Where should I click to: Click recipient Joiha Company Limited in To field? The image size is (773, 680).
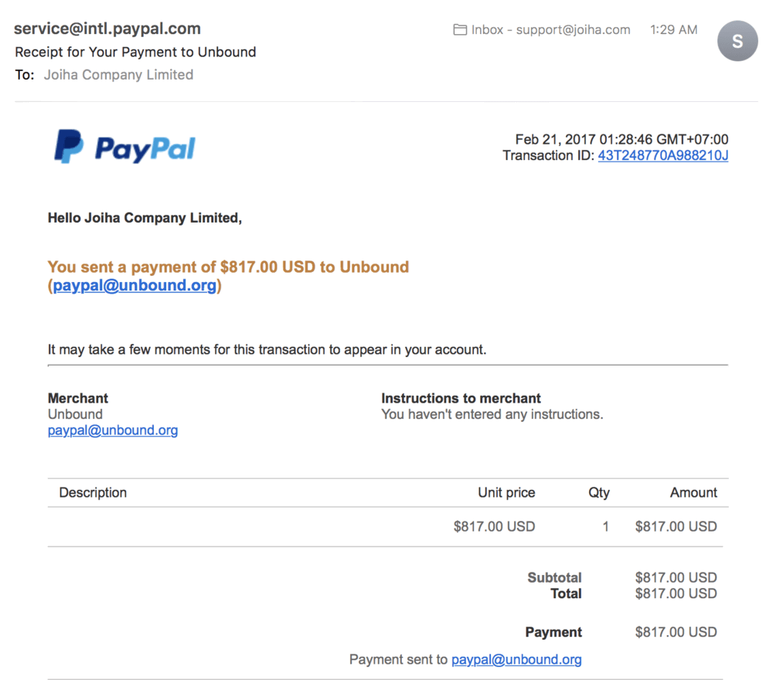(118, 75)
